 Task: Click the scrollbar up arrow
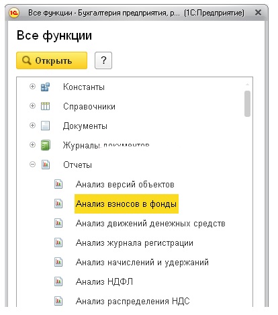tap(247, 85)
